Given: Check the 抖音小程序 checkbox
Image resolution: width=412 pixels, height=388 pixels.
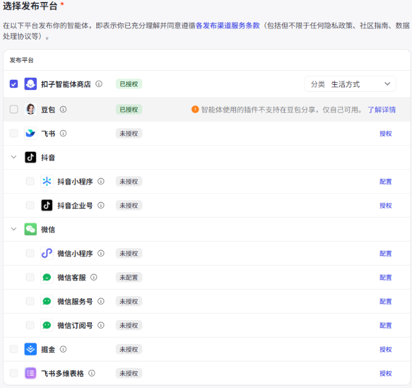Looking at the screenshot, I should click(x=30, y=181).
